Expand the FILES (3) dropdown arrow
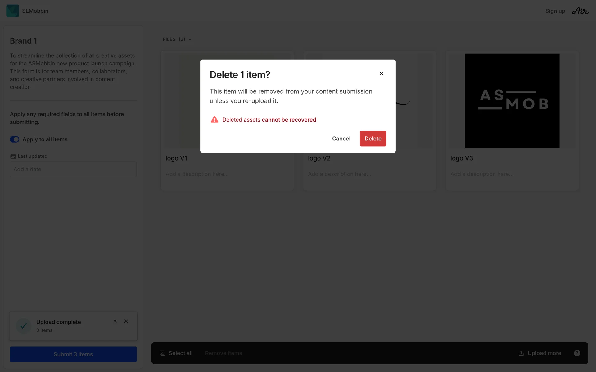Image resolution: width=596 pixels, height=372 pixels. pyautogui.click(x=190, y=39)
